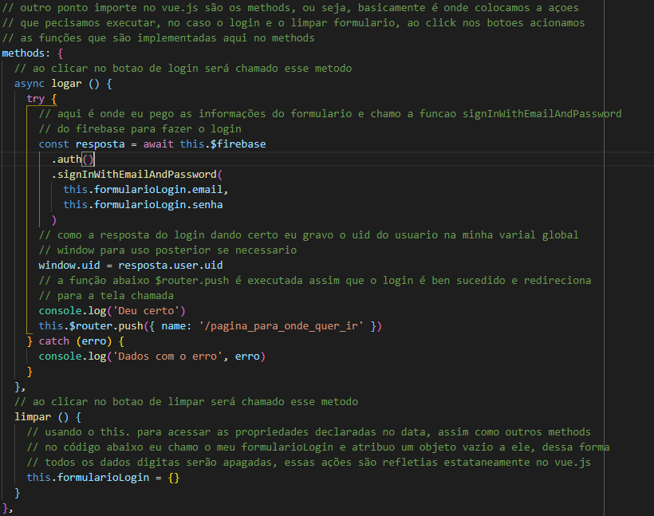Click the "$firebase" property
654x516 pixels.
(x=238, y=144)
